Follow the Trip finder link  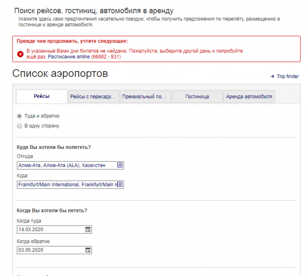tap(288, 77)
